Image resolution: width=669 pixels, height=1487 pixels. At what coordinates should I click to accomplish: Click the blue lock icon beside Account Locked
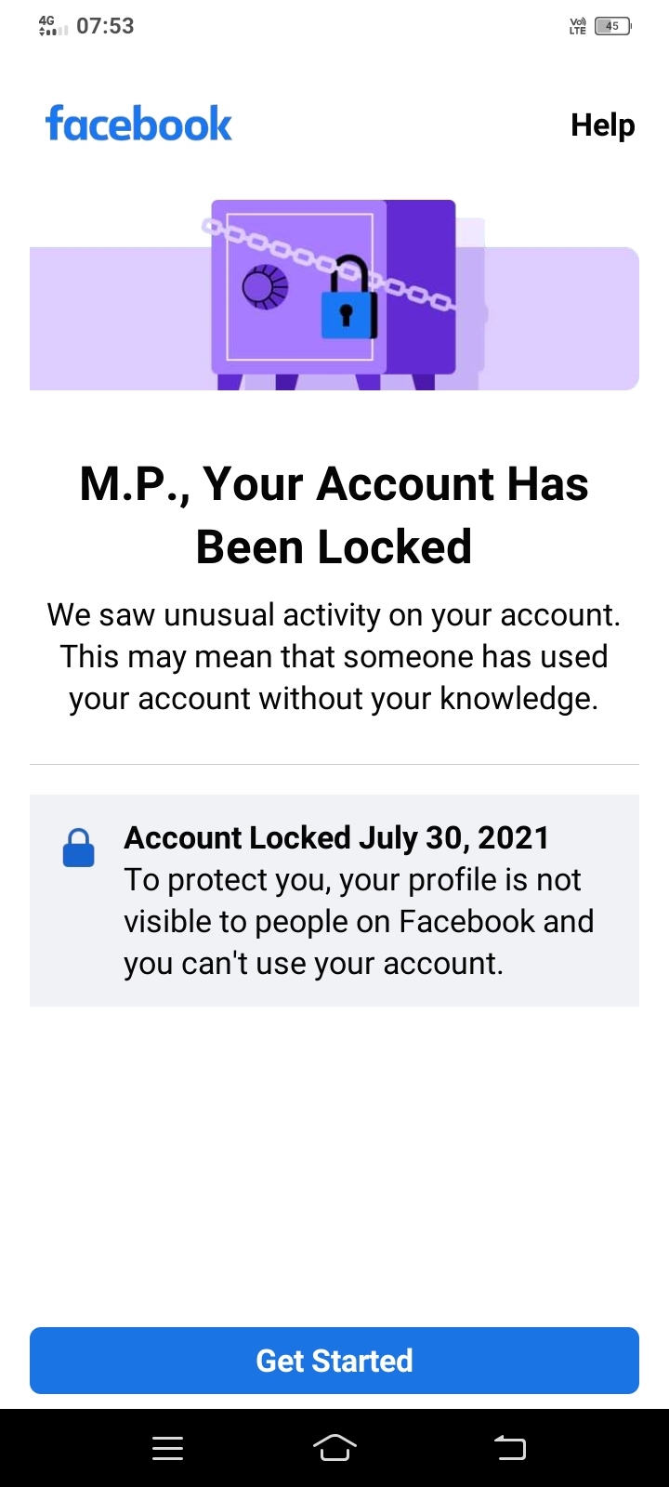[x=79, y=848]
